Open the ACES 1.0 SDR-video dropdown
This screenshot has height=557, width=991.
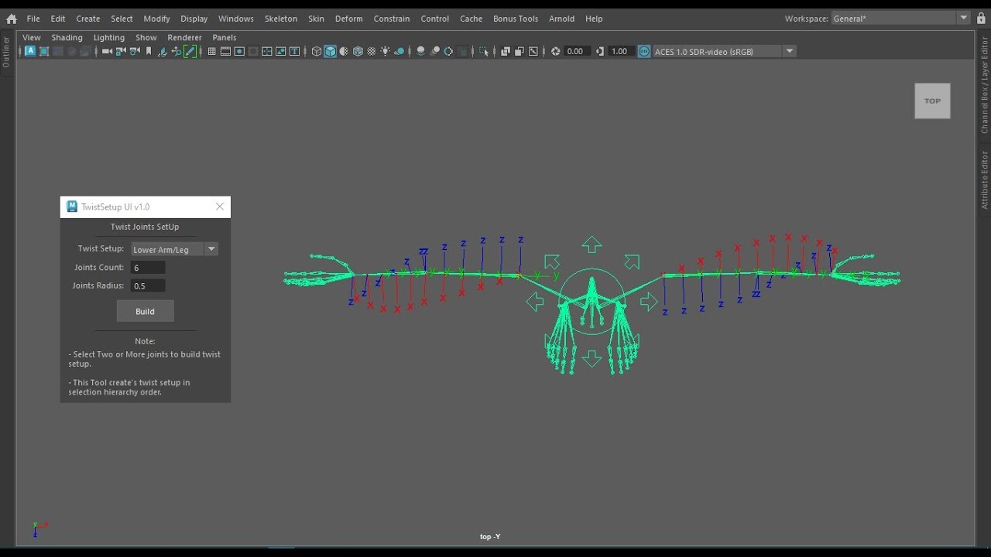[x=720, y=51]
